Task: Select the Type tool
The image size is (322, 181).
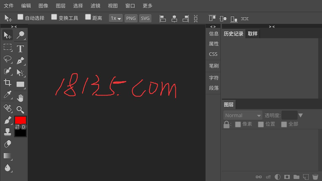Action: [20, 48]
